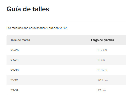Click the 33-34 size row label
The height and width of the screenshot is (97, 126).
[x=15, y=90]
